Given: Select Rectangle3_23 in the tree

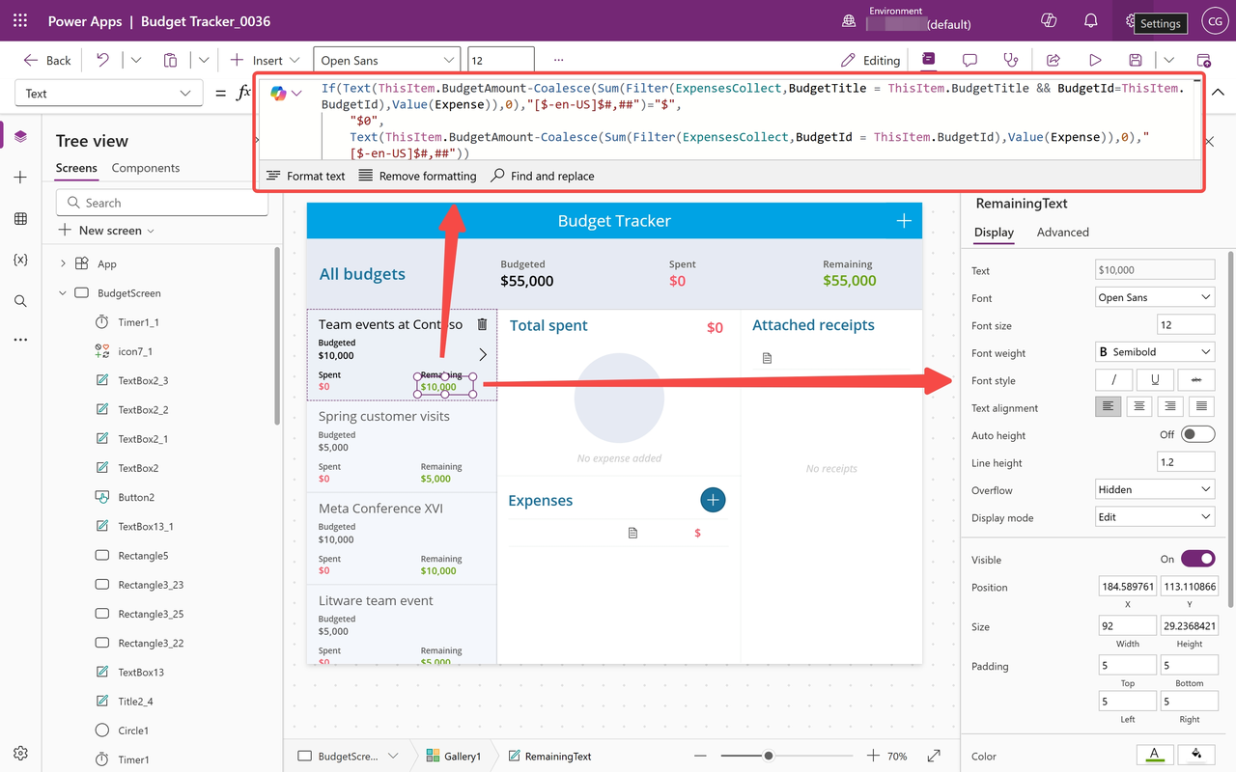Looking at the screenshot, I should pos(151,585).
